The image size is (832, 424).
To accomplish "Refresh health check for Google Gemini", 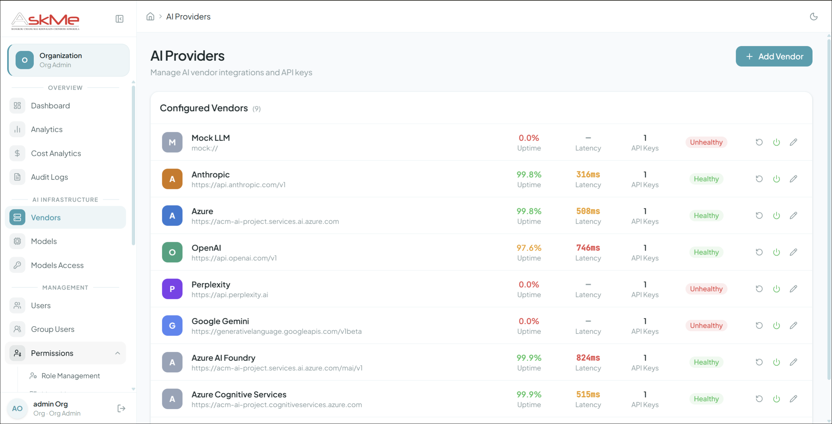I will pyautogui.click(x=759, y=326).
